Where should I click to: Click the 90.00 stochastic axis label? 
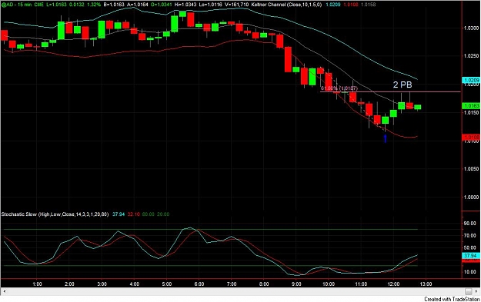[x=470, y=224]
